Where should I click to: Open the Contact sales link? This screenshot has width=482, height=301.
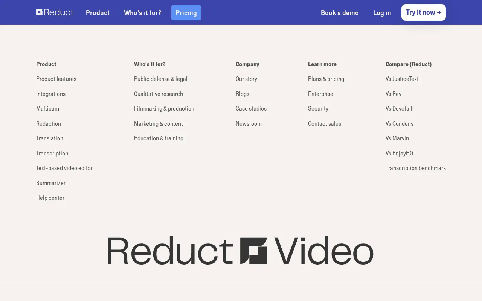[x=325, y=124]
